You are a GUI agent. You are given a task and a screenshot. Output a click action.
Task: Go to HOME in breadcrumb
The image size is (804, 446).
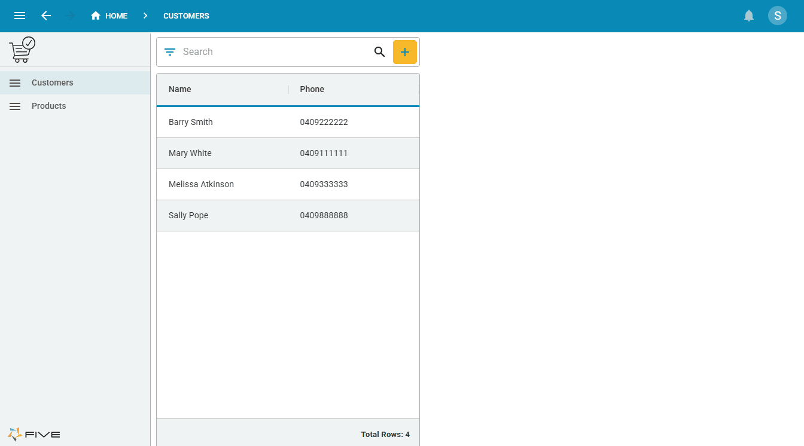[x=109, y=16]
